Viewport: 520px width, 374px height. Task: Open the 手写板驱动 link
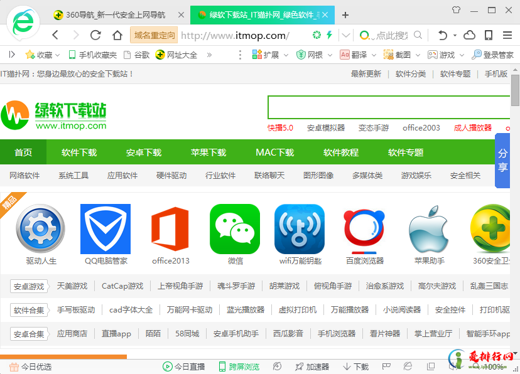(x=76, y=310)
